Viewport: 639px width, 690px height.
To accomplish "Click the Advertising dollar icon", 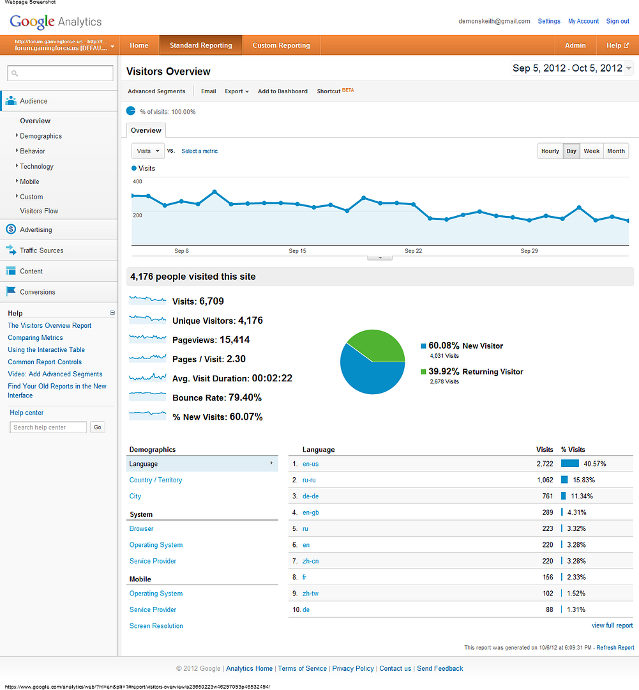I will pyautogui.click(x=11, y=229).
